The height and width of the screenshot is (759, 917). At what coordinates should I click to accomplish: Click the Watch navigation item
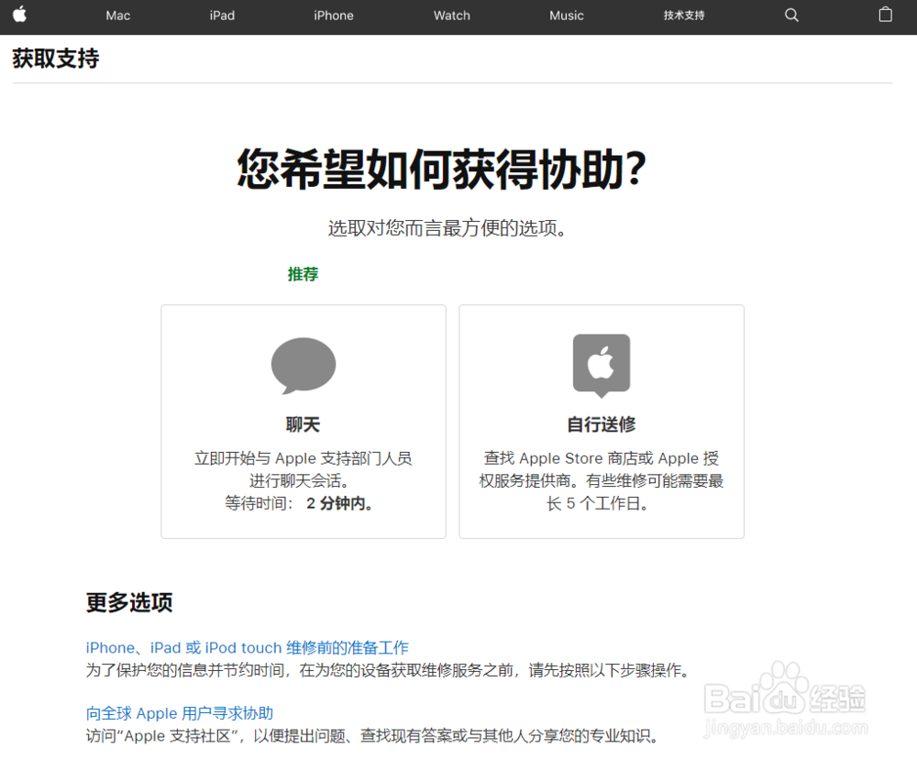click(451, 16)
